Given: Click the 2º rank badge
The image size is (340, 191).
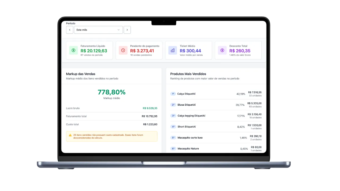Looking at the screenshot, I should [x=173, y=105].
